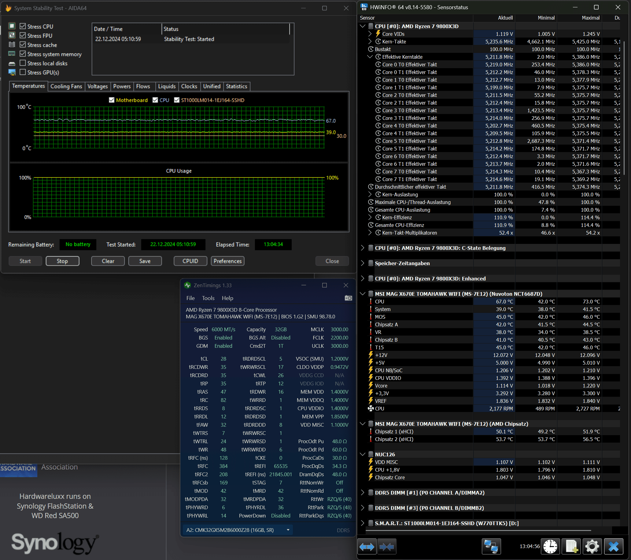Click AIDA64 flame icon in title bar
The height and width of the screenshot is (560, 631).
[x=8, y=8]
